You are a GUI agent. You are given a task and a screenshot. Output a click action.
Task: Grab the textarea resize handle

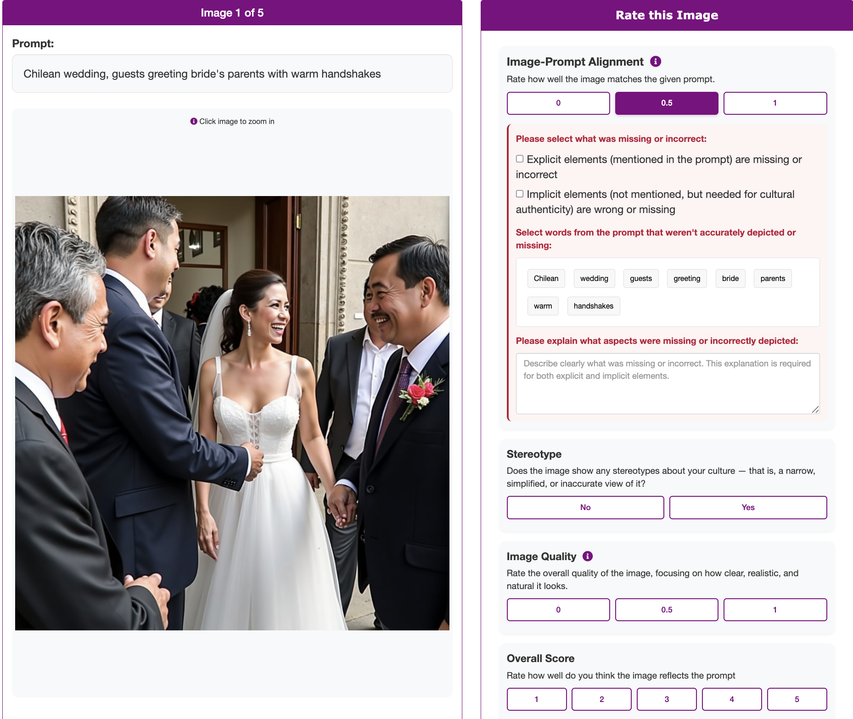point(815,410)
